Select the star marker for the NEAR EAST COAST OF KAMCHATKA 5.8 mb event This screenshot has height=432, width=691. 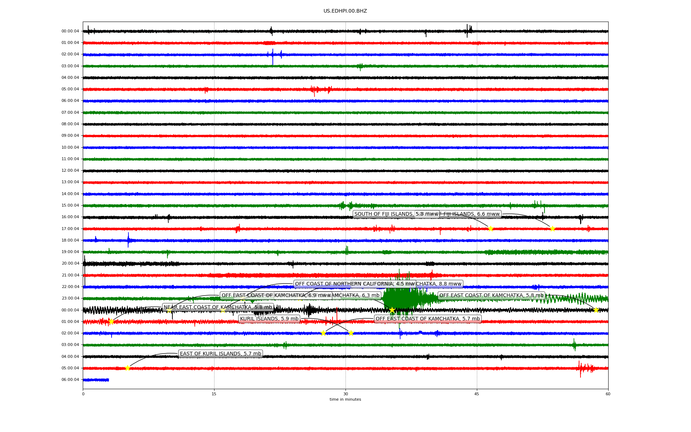111,321
